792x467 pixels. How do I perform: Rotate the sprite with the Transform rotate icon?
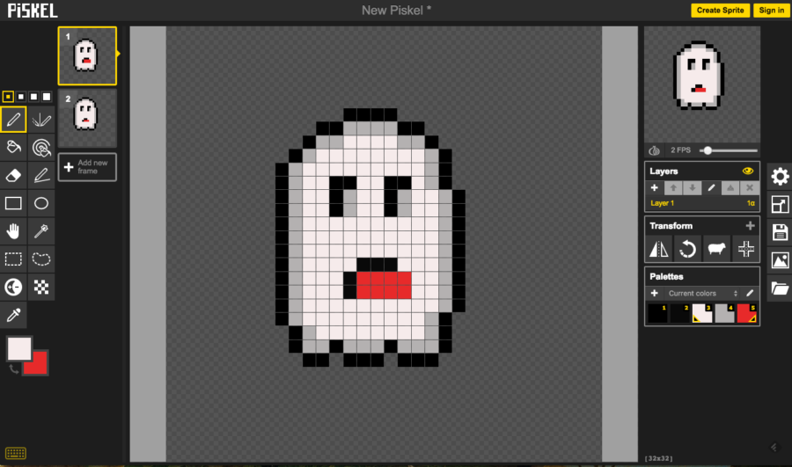click(x=688, y=250)
